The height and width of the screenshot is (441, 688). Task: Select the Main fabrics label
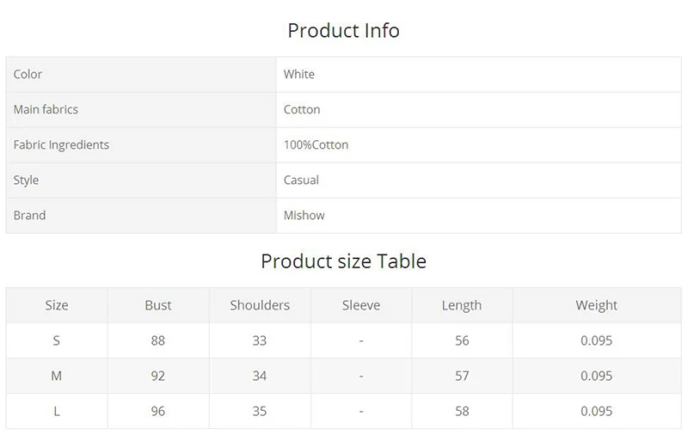(x=46, y=110)
